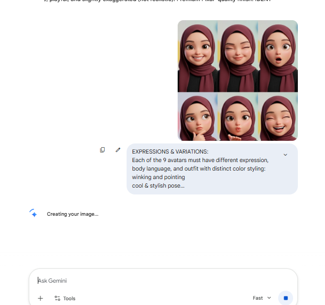Copy the prompt using the copy icon
The height and width of the screenshot is (305, 325).
102,150
